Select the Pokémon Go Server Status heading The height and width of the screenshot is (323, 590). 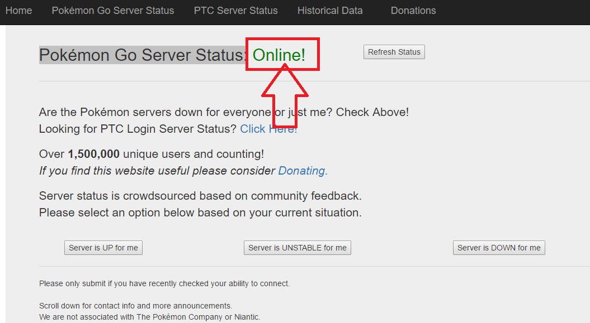(143, 55)
